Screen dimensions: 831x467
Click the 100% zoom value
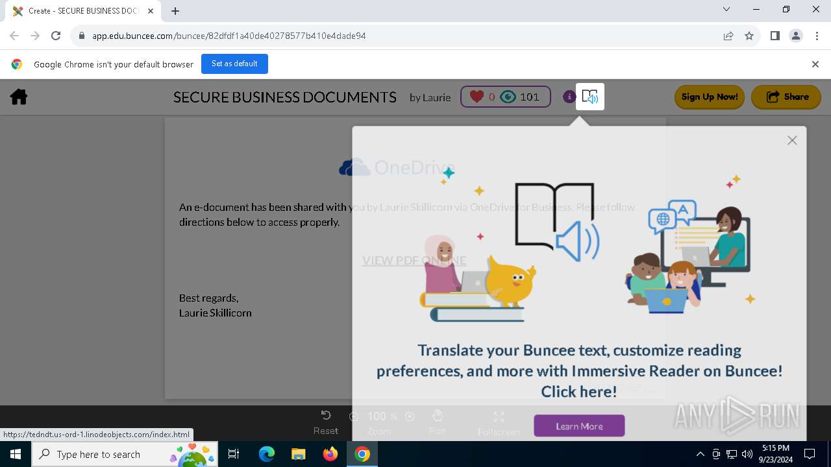[382, 416]
